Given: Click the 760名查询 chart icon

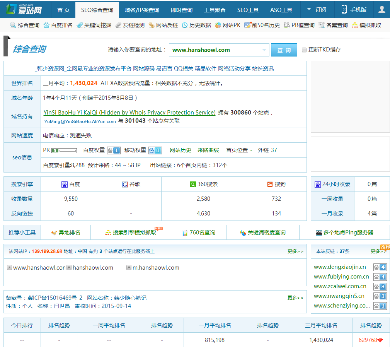Looking at the screenshot, I should [185, 233].
